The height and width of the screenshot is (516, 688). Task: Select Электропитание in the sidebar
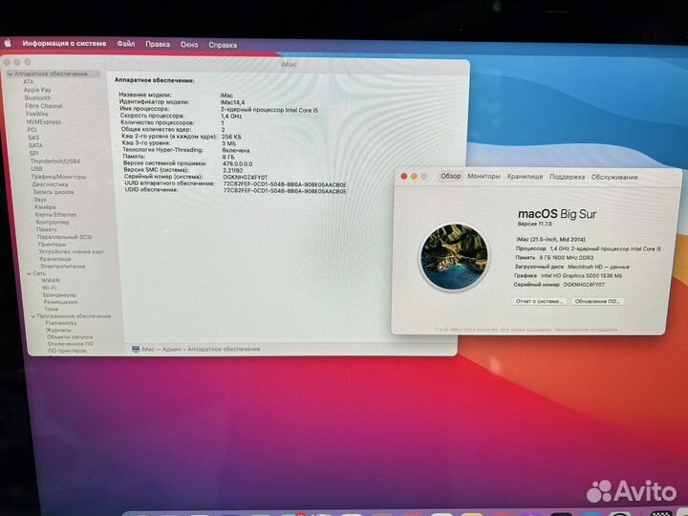pyautogui.click(x=63, y=267)
